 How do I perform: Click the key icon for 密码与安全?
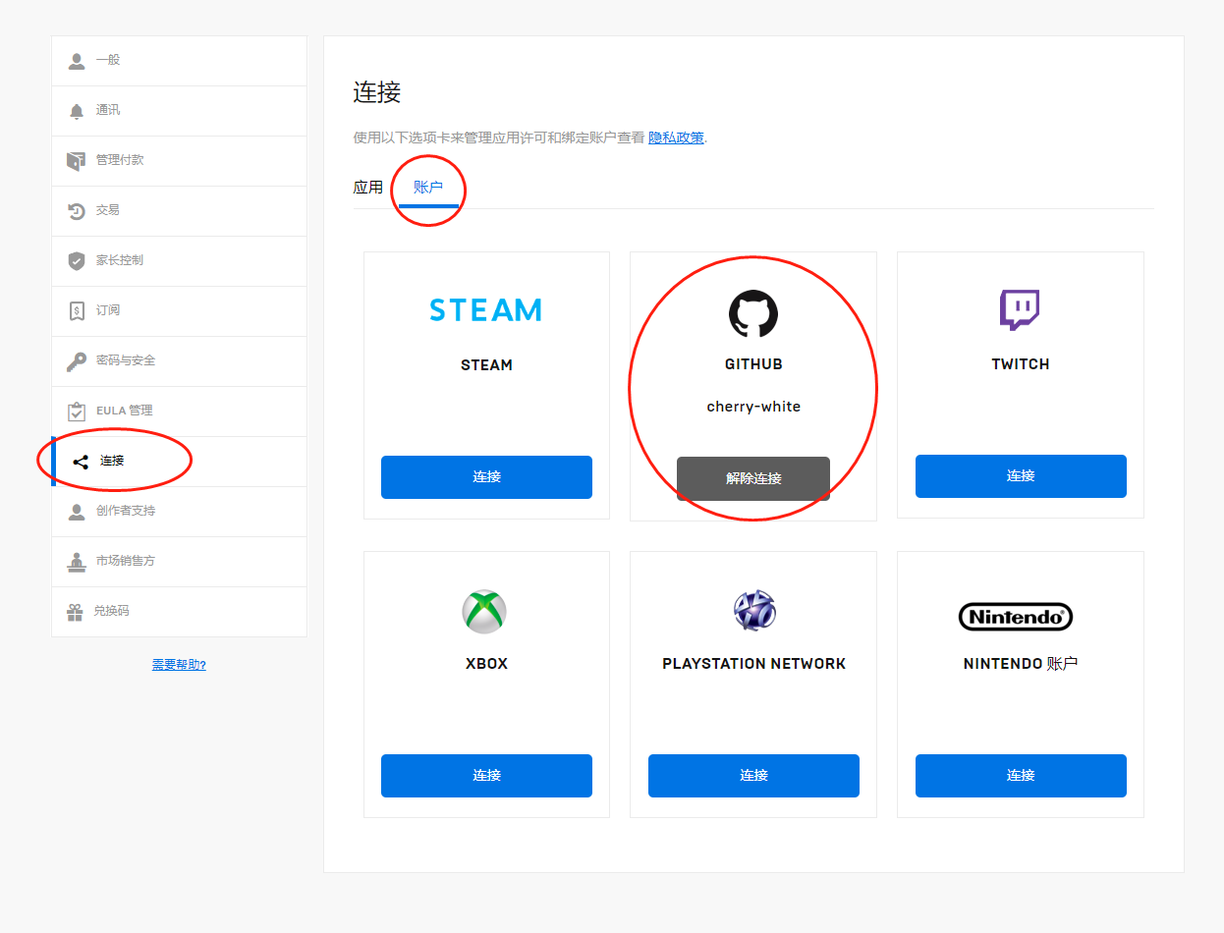pos(77,361)
